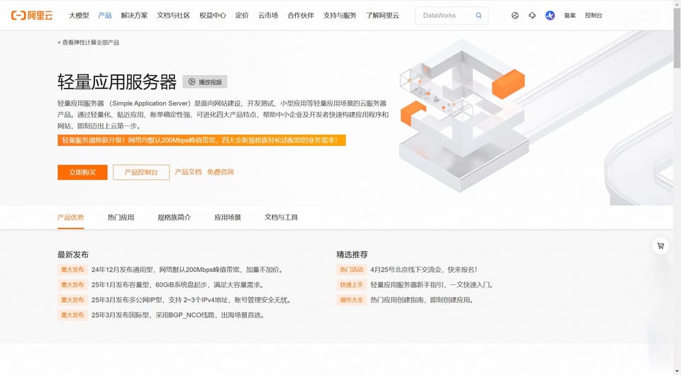Switch to the 应用场景 tab
This screenshot has height=375, width=681.
point(228,218)
